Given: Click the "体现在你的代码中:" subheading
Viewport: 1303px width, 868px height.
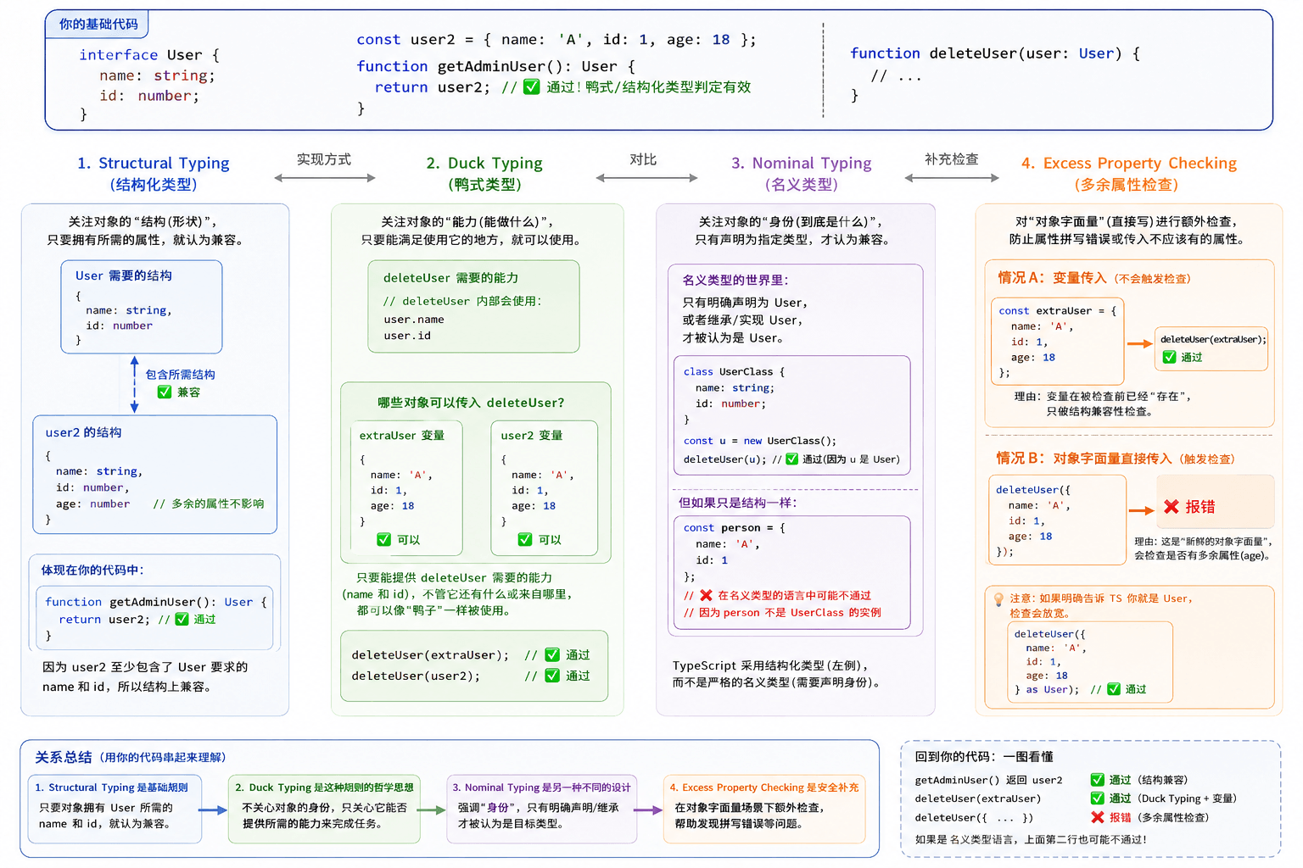Looking at the screenshot, I should (92, 570).
